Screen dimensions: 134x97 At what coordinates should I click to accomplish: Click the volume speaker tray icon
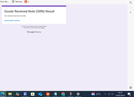pyautogui.click(x=113, y=94)
